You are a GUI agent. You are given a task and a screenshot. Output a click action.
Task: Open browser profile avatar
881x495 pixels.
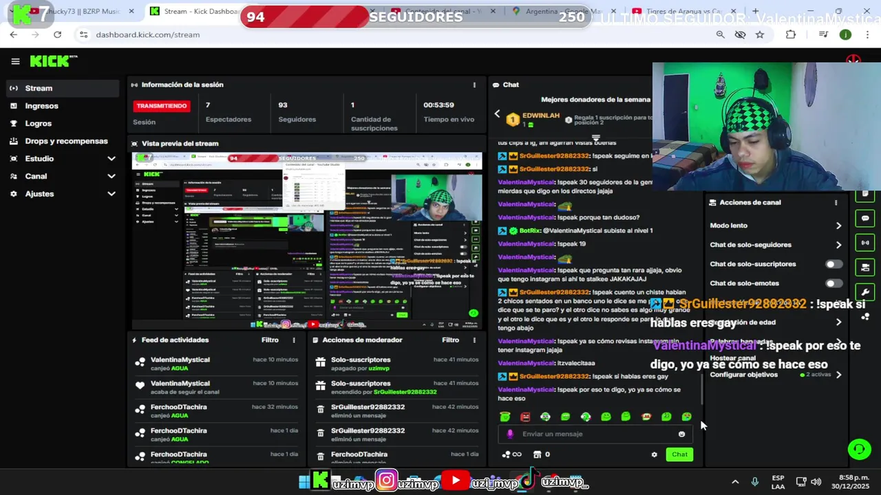point(845,34)
